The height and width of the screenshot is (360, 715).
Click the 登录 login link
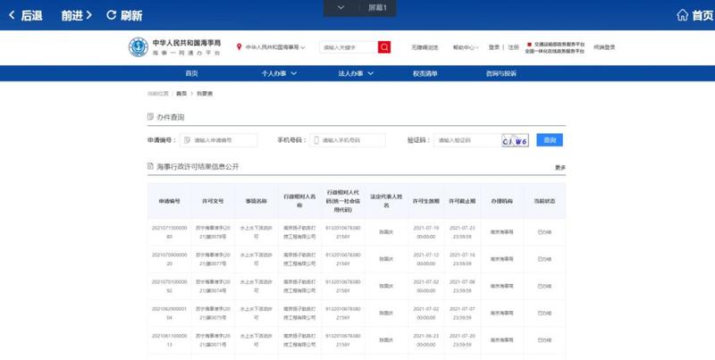[493, 46]
